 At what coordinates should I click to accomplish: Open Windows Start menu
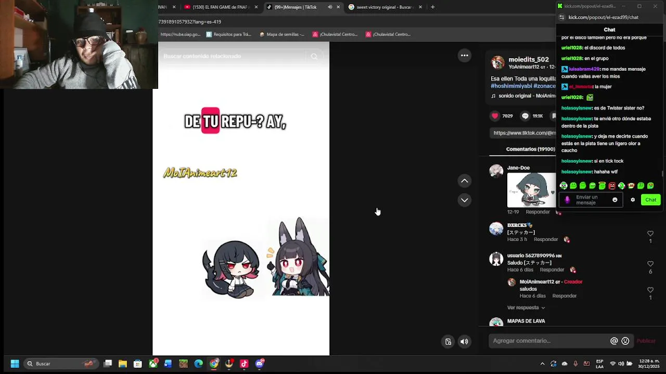(15, 364)
